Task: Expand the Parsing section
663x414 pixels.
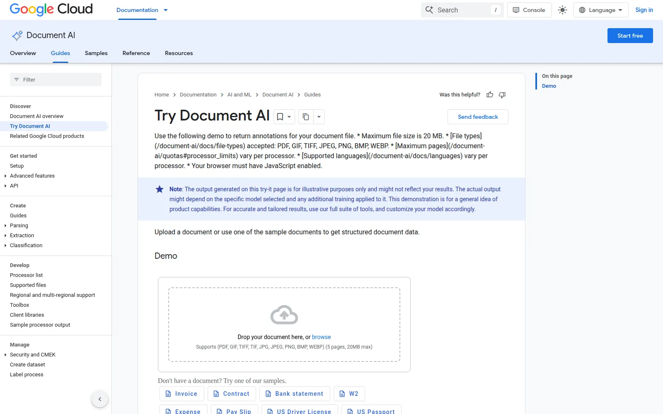Action: click(5, 226)
